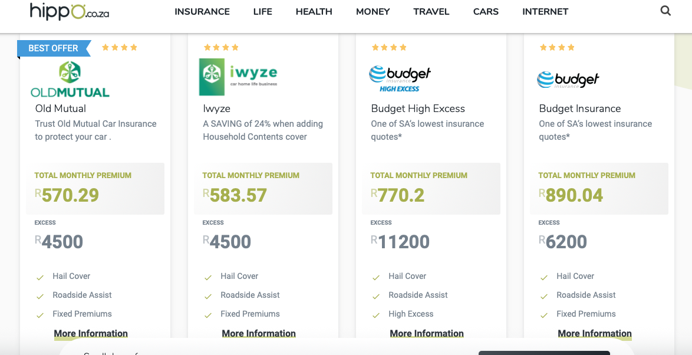Select Money in the navigation
This screenshot has height=355, width=692.
click(373, 12)
